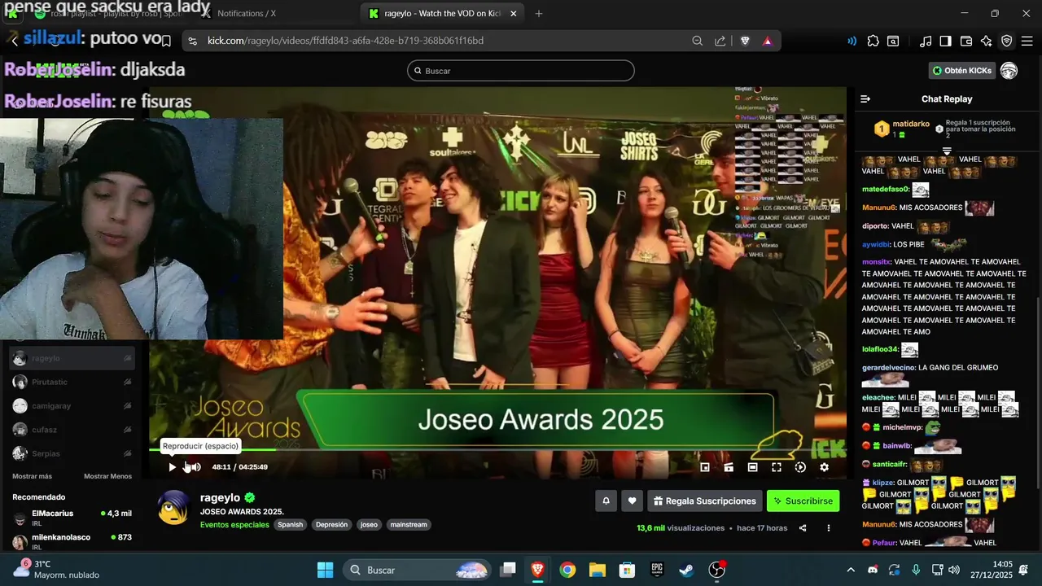The width and height of the screenshot is (1042, 586).
Task: Open camigaray in the sidebar list
Action: coord(72,405)
